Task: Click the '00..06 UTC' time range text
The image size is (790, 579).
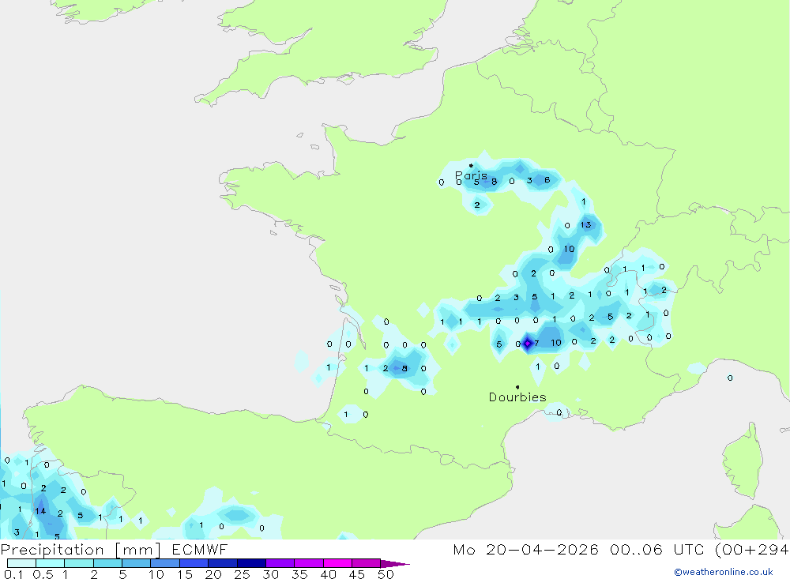Action: 656,549
